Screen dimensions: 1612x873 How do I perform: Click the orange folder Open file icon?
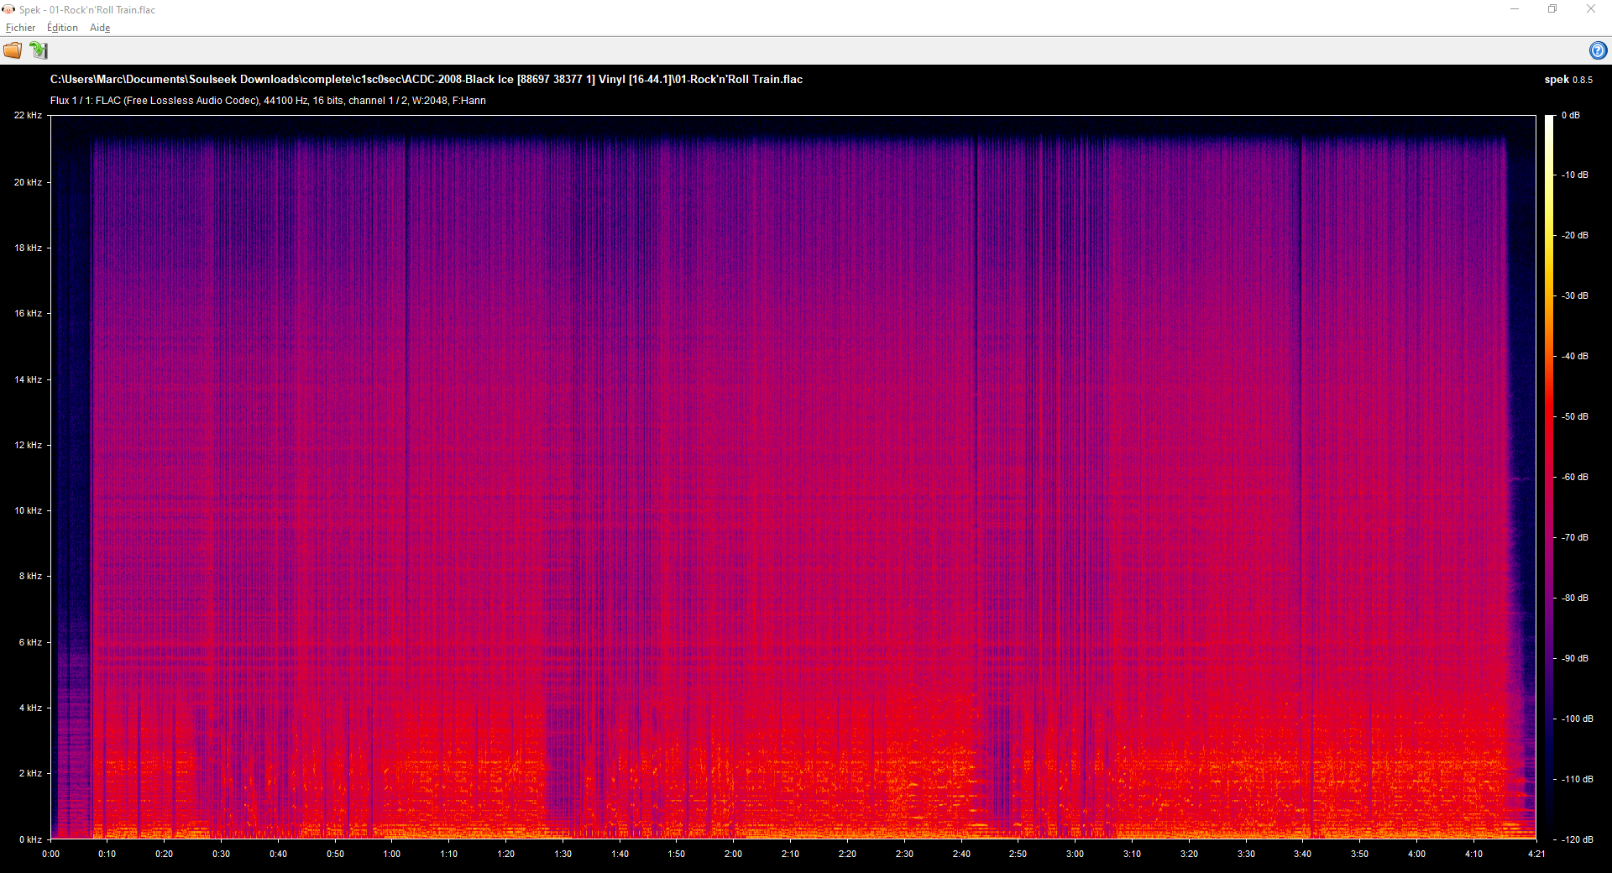13,50
